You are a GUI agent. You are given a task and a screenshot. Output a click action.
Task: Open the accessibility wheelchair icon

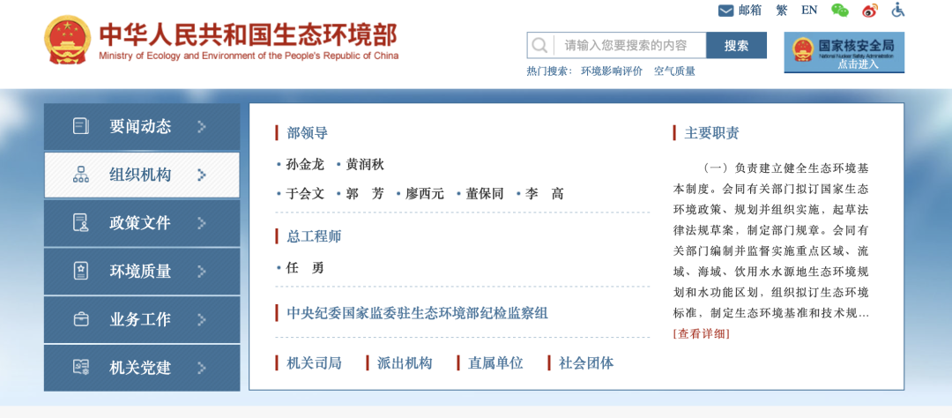tap(898, 11)
